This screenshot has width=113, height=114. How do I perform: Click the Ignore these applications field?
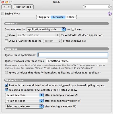click(73, 55)
